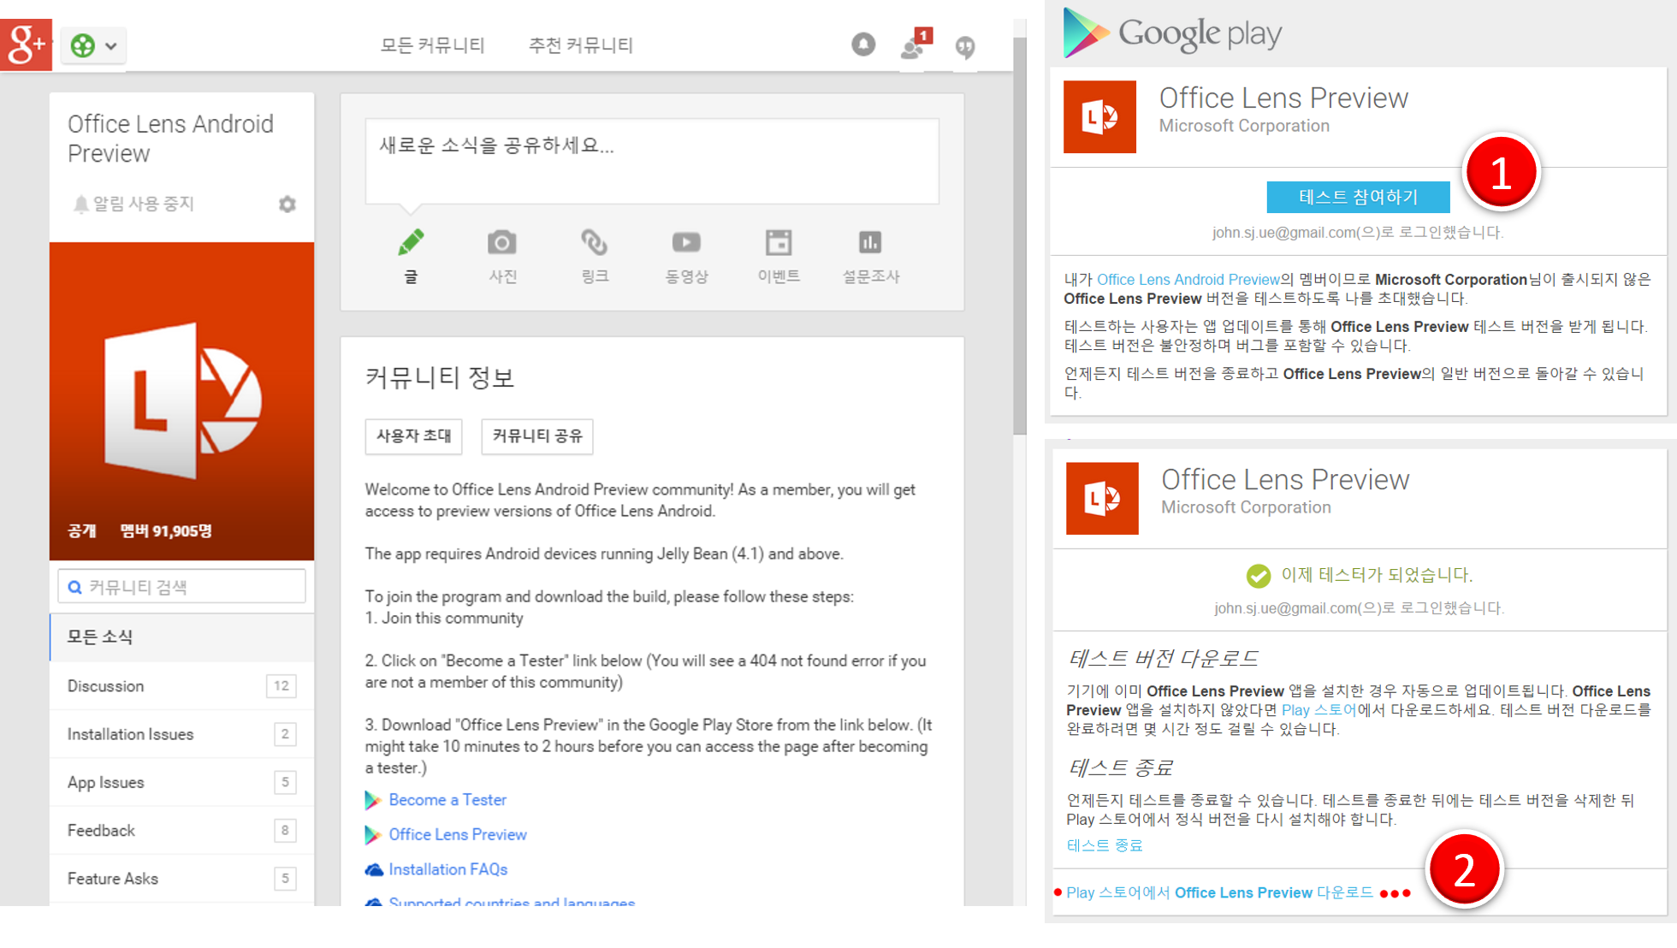The image size is (1677, 948).
Task: Open the notifications bell icon
Action: coord(863,44)
